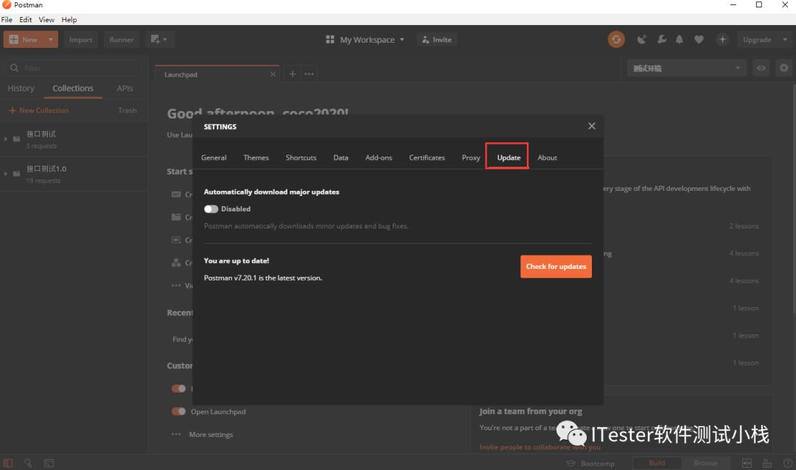Click the Import button
Image resolution: width=796 pixels, height=470 pixels.
pyautogui.click(x=81, y=39)
